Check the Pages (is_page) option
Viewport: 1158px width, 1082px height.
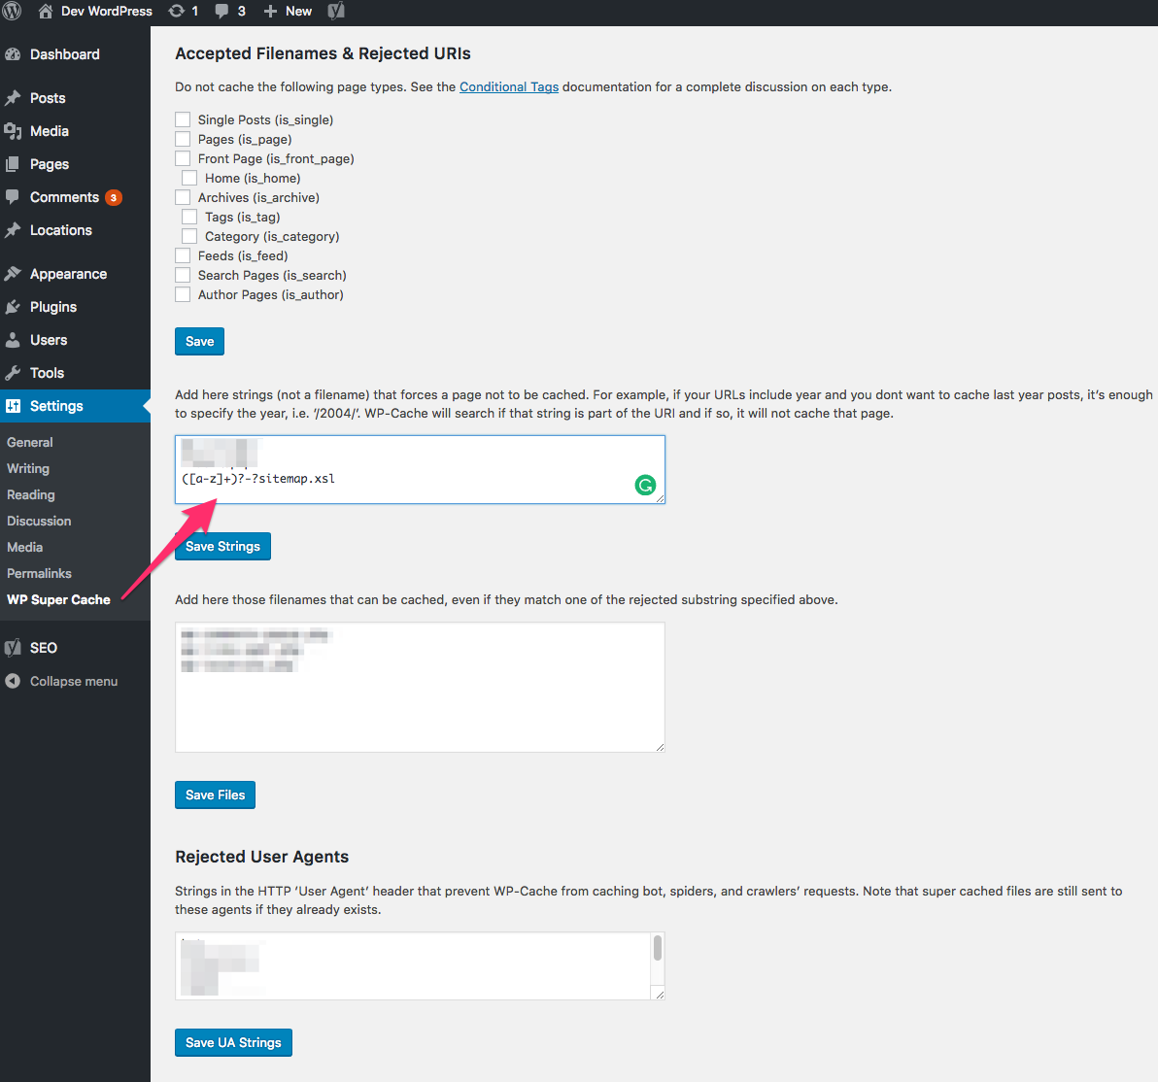point(183,139)
